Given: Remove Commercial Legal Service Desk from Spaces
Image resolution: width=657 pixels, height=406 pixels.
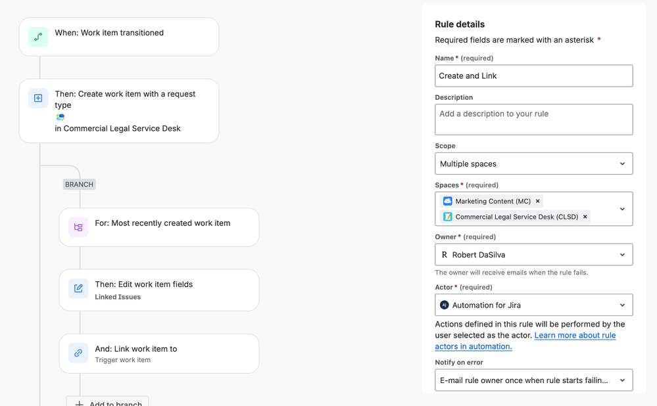Looking at the screenshot, I should pyautogui.click(x=585, y=217).
